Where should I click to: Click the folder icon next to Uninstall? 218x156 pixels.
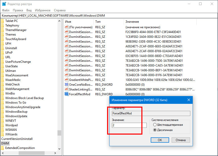coord(2,48)
